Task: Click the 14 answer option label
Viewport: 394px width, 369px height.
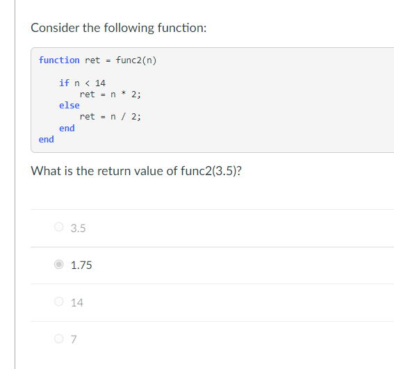Action: pyautogui.click(x=77, y=303)
